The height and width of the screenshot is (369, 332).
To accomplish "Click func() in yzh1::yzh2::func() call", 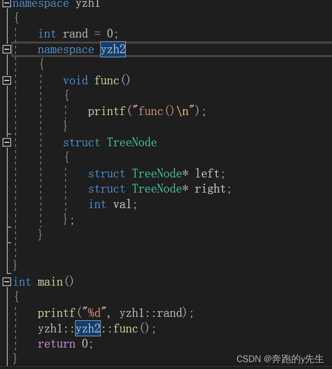I will [131, 329].
